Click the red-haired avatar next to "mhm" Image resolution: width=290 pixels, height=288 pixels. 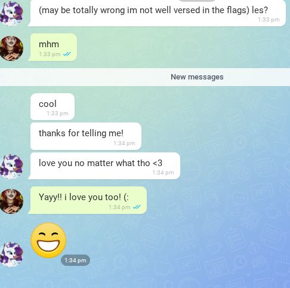[11, 48]
